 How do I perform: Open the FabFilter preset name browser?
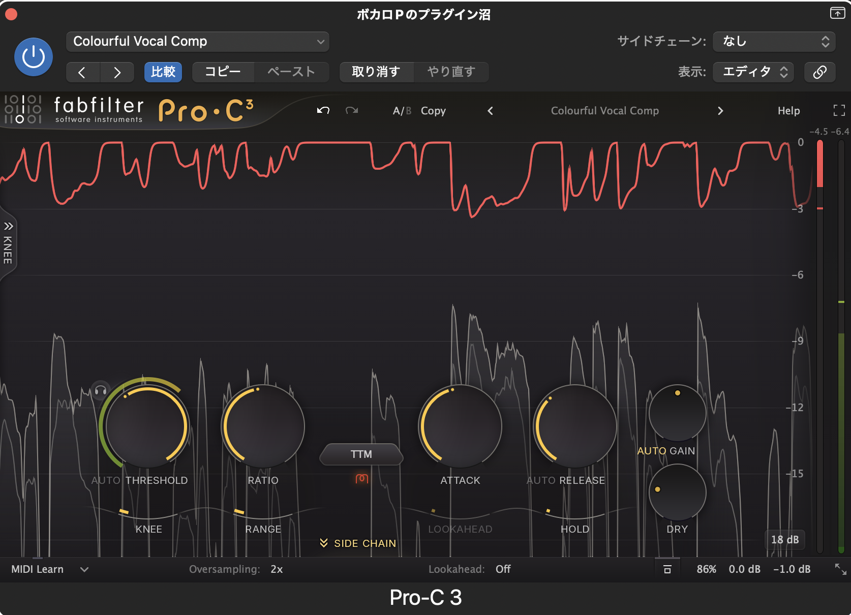(x=605, y=111)
